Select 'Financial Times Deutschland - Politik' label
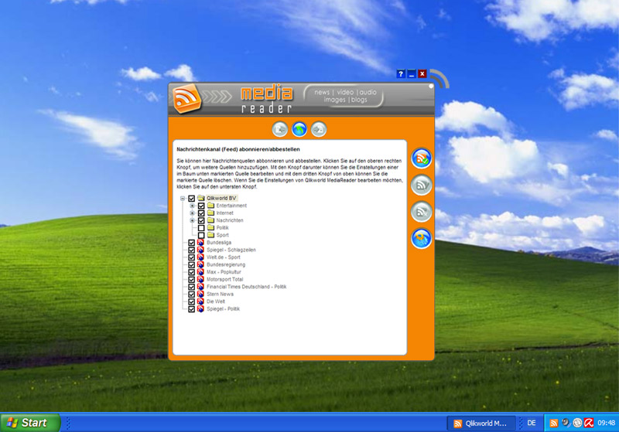This screenshot has width=619, height=432. pyautogui.click(x=247, y=287)
